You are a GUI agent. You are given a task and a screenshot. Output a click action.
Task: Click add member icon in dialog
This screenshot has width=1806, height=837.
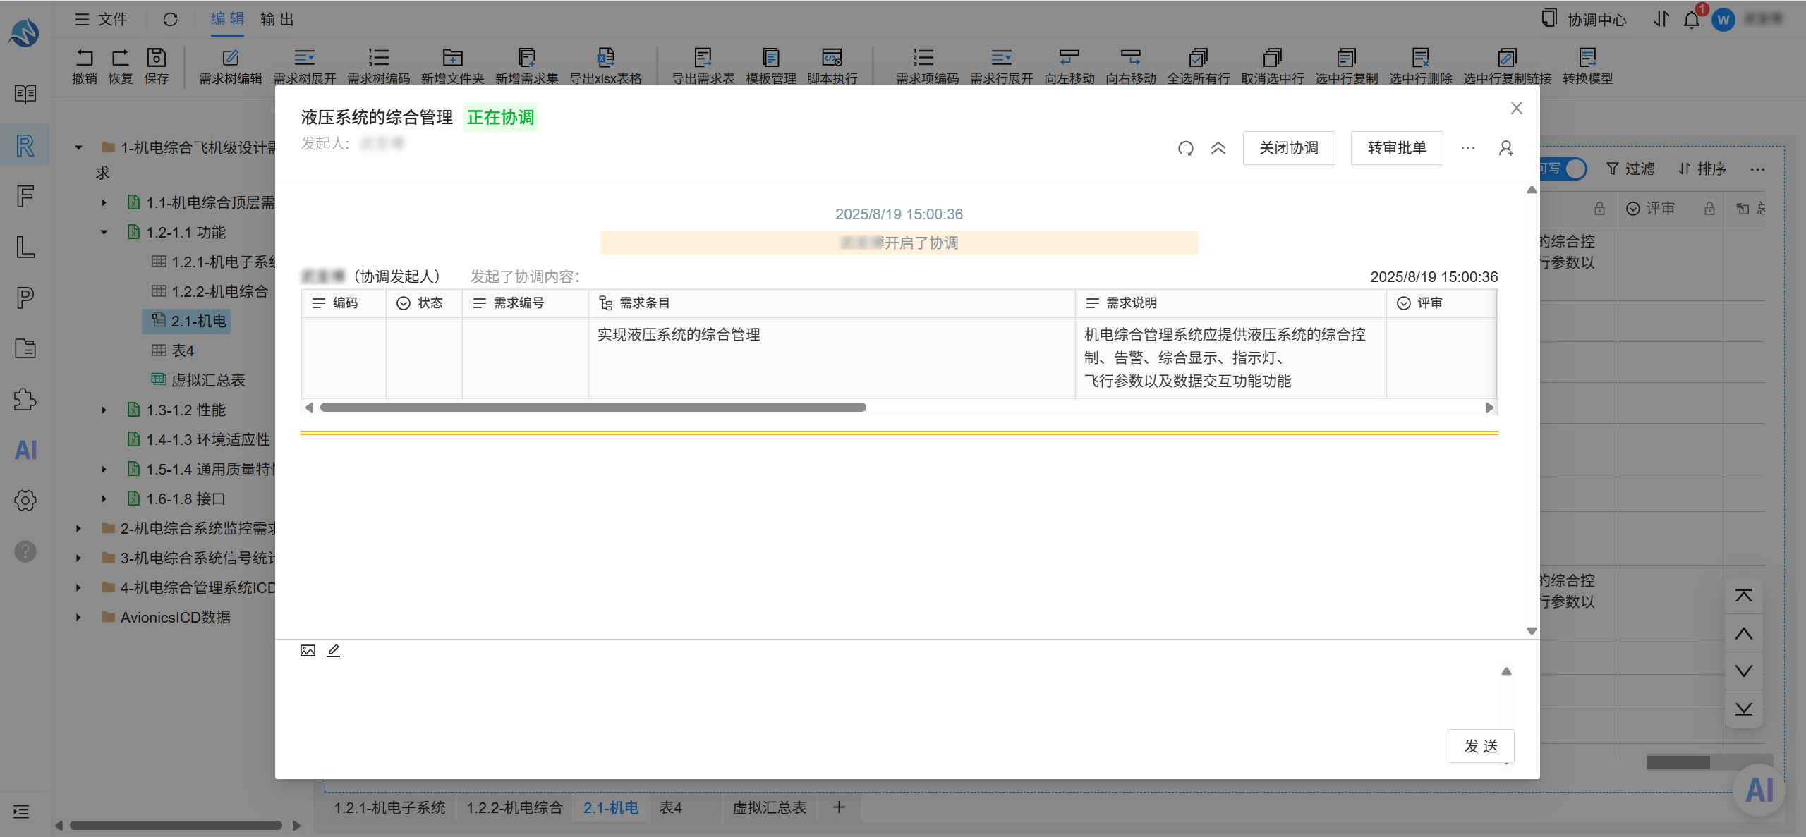click(x=1505, y=148)
